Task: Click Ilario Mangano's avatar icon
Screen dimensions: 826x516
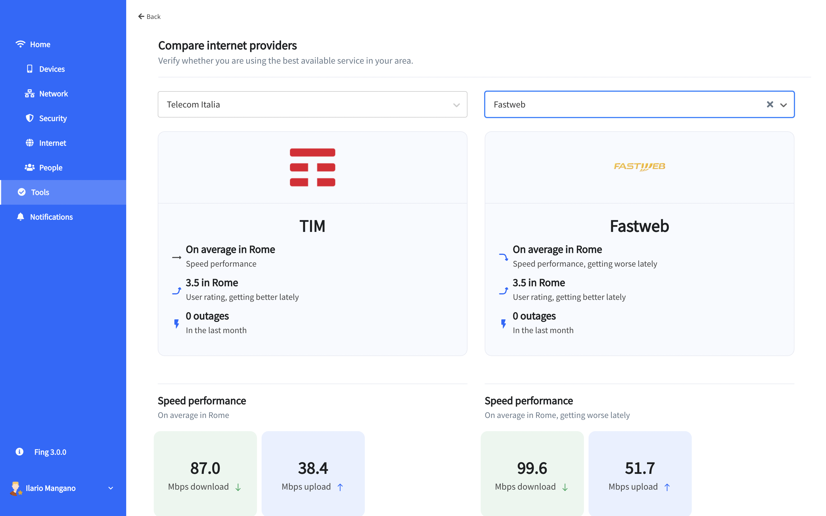Action: click(16, 488)
